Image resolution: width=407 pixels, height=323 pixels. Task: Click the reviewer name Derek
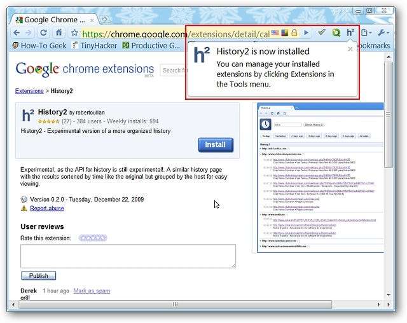(29, 291)
